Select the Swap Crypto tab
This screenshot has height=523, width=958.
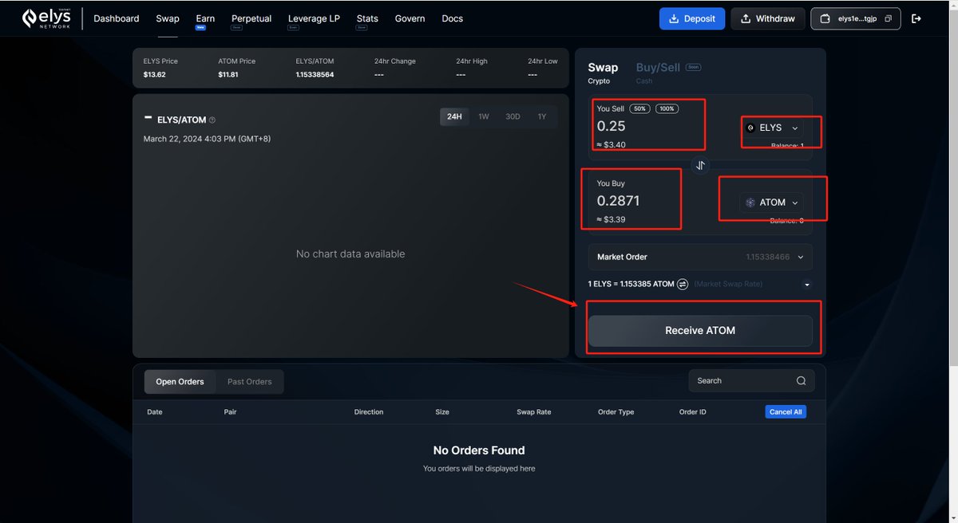pos(603,73)
